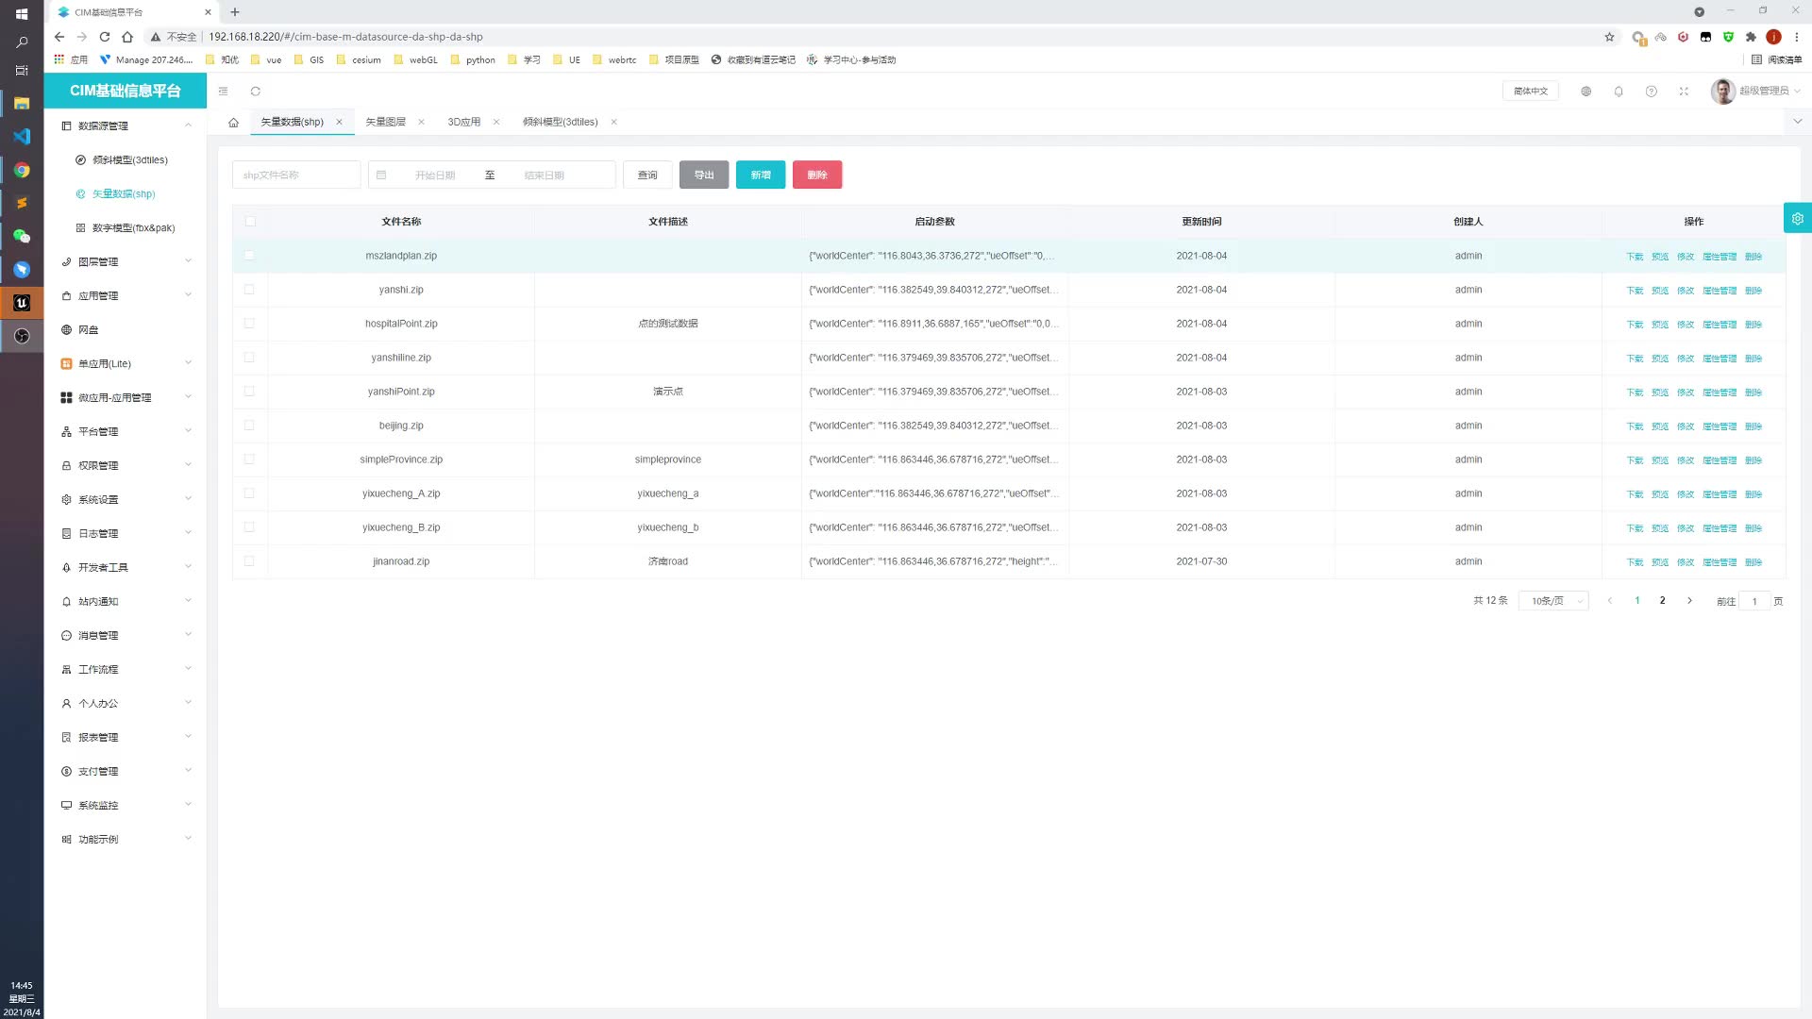Close the 矢量图层 tab
The image size is (1812, 1019).
422,122
